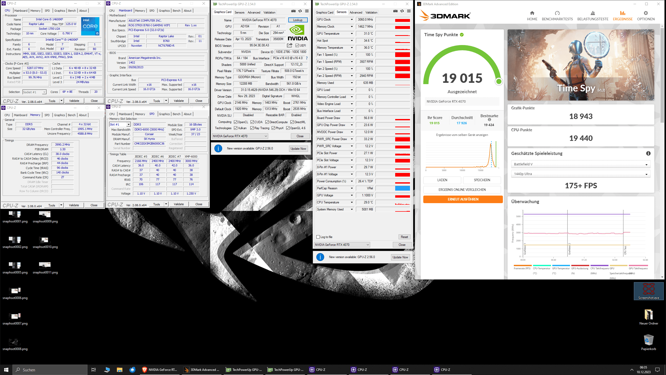Switch to GPU-Z Advanced tab
666x375 pixels.
(254, 12)
